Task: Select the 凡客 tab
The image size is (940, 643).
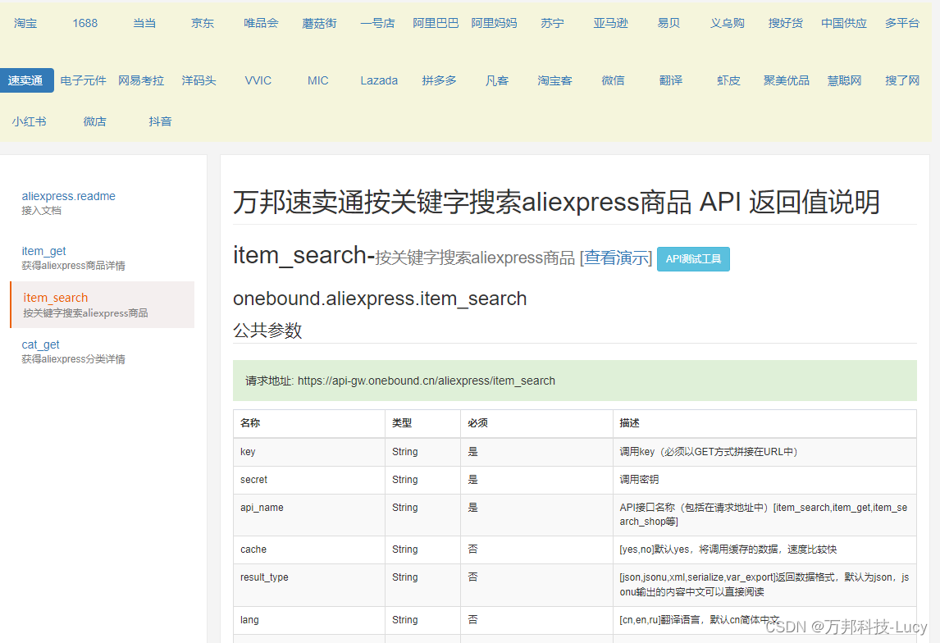Action: 497,80
